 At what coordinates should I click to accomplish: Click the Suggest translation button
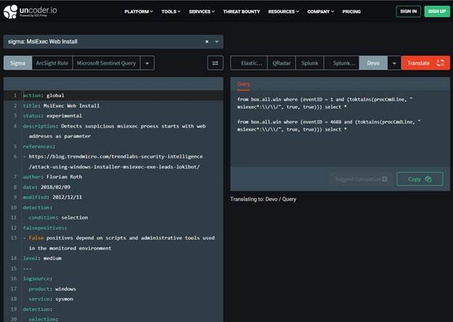tap(361, 178)
